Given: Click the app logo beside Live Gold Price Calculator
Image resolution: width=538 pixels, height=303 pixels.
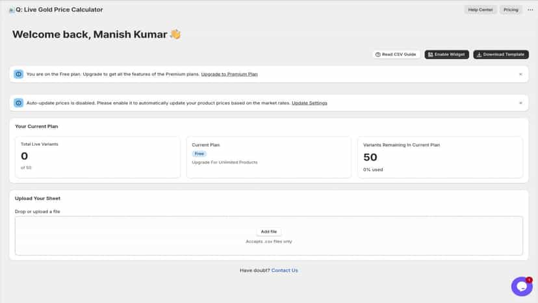Looking at the screenshot, I should coord(11,10).
